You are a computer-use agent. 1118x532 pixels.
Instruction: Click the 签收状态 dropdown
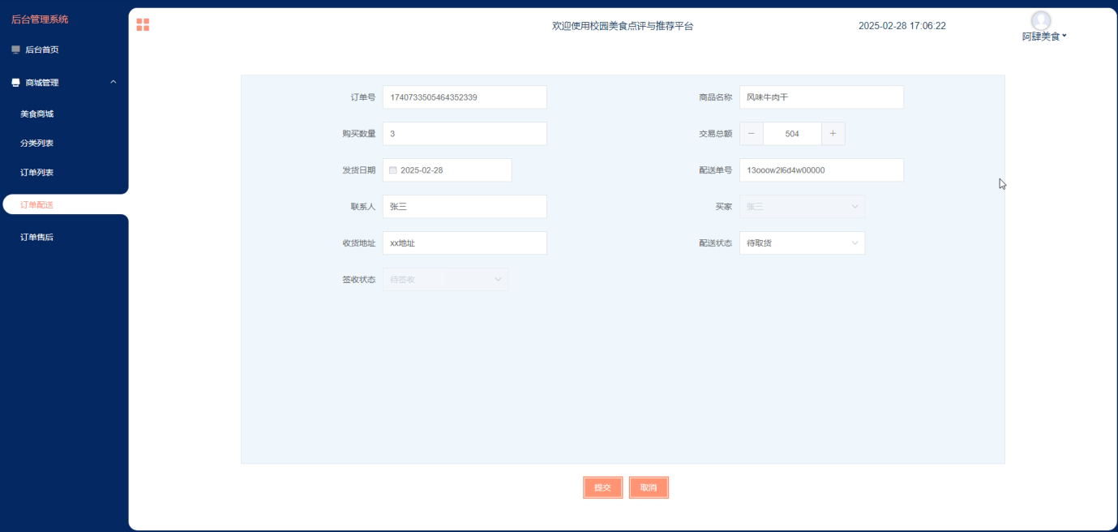[x=445, y=280]
